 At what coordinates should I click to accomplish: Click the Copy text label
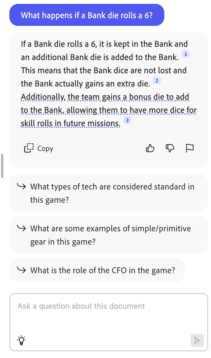pyautogui.click(x=45, y=148)
